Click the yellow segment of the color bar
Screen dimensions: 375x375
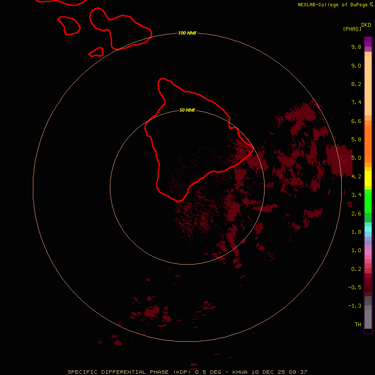tap(368, 178)
